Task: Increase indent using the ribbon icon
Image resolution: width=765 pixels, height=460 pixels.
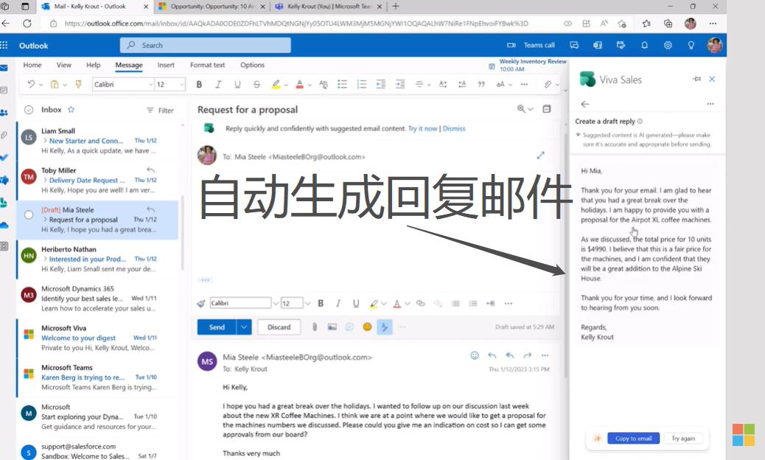Action: click(400, 84)
